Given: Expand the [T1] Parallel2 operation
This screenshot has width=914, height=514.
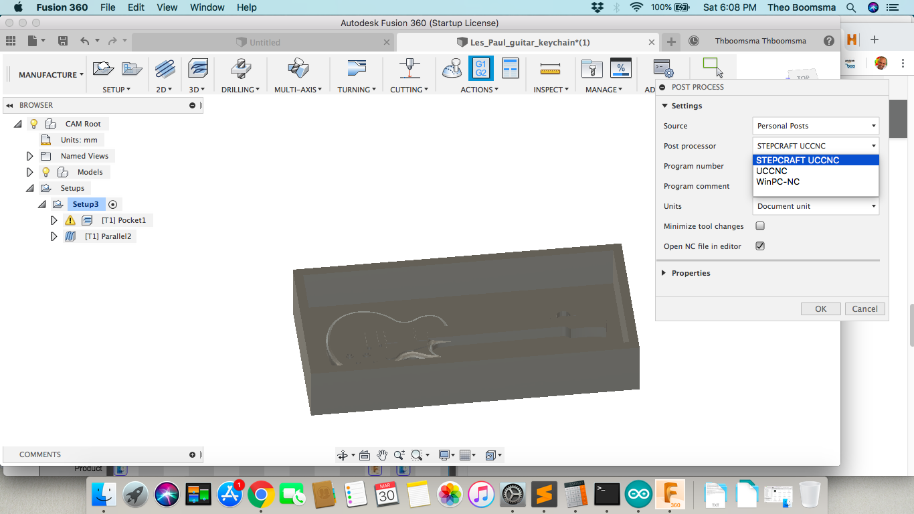Looking at the screenshot, I should (x=54, y=236).
